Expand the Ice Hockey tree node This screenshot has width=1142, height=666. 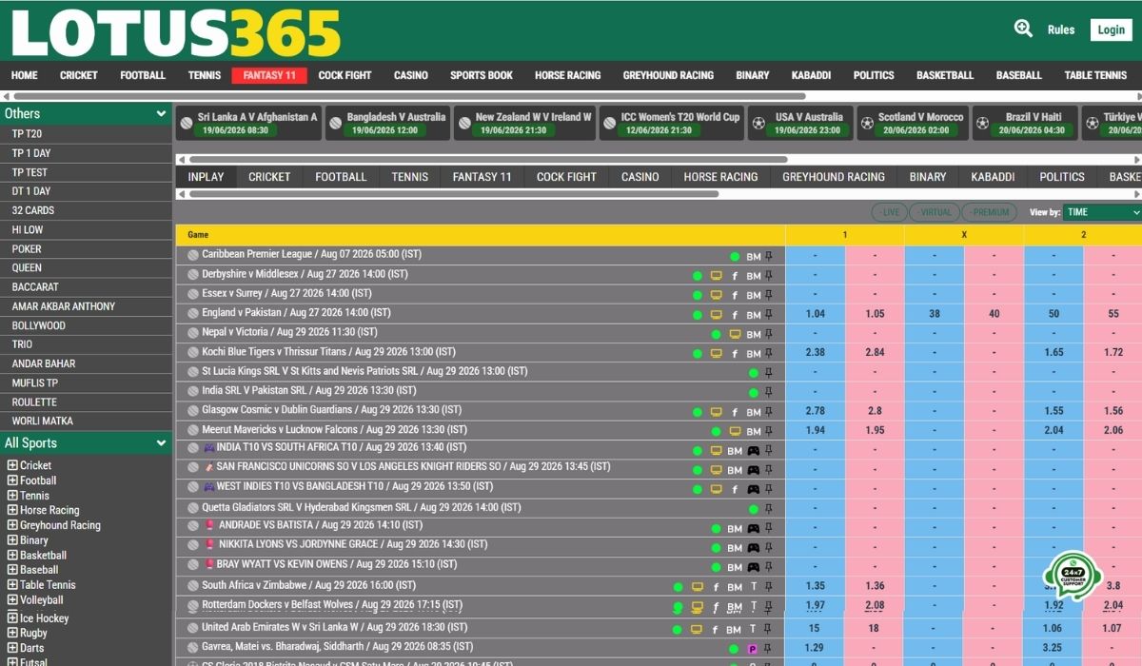tap(12, 617)
